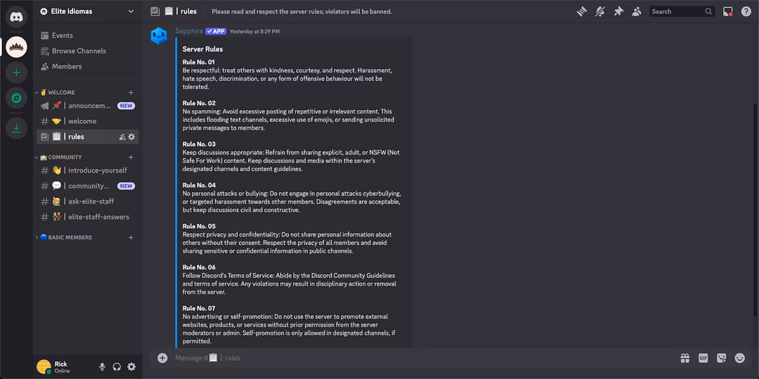
Task: Select Browse Channels
Action: [x=79, y=51]
